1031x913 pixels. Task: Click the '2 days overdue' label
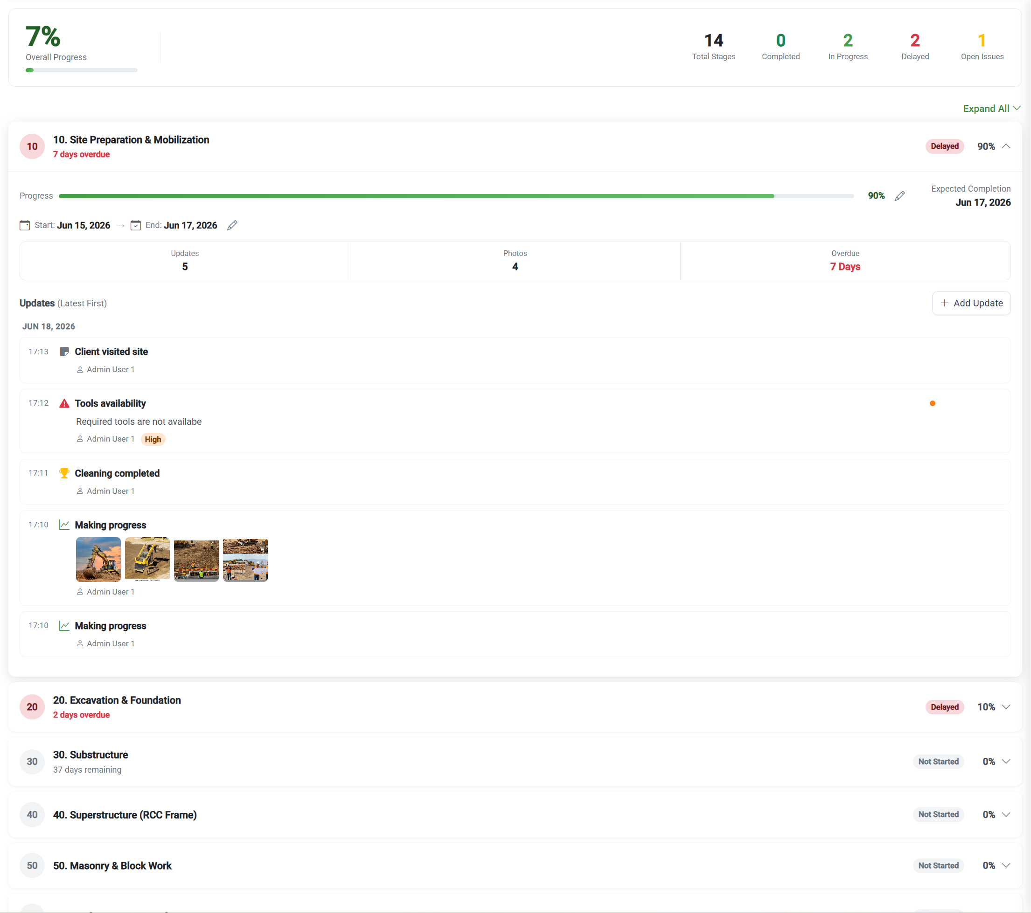[x=81, y=715]
